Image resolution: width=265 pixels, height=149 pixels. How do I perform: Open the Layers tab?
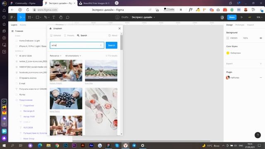(x=14, y=25)
